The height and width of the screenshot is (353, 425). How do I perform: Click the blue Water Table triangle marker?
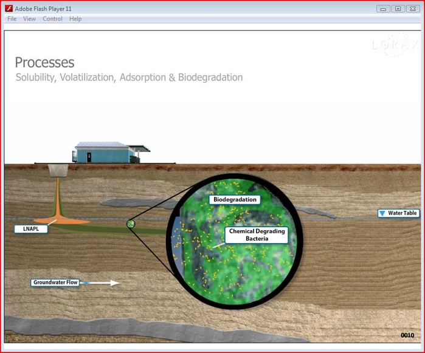382,213
